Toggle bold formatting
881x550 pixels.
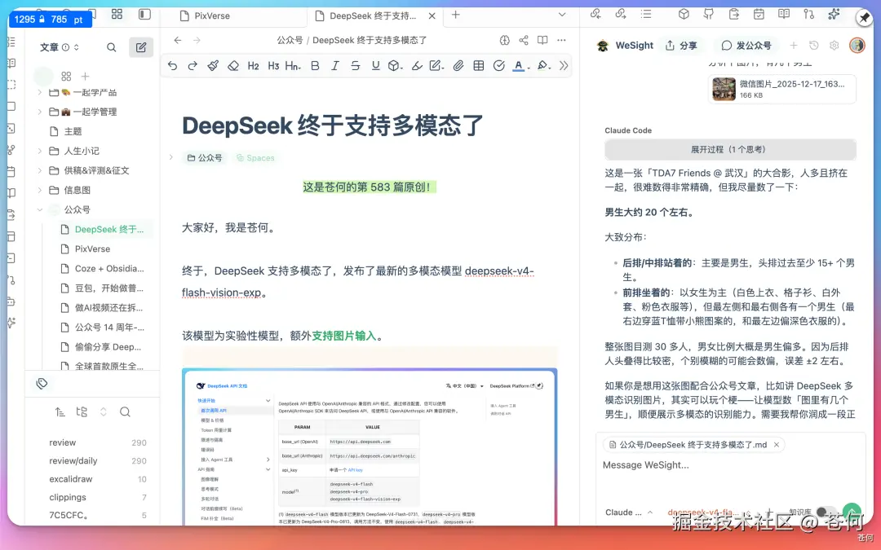pos(315,66)
